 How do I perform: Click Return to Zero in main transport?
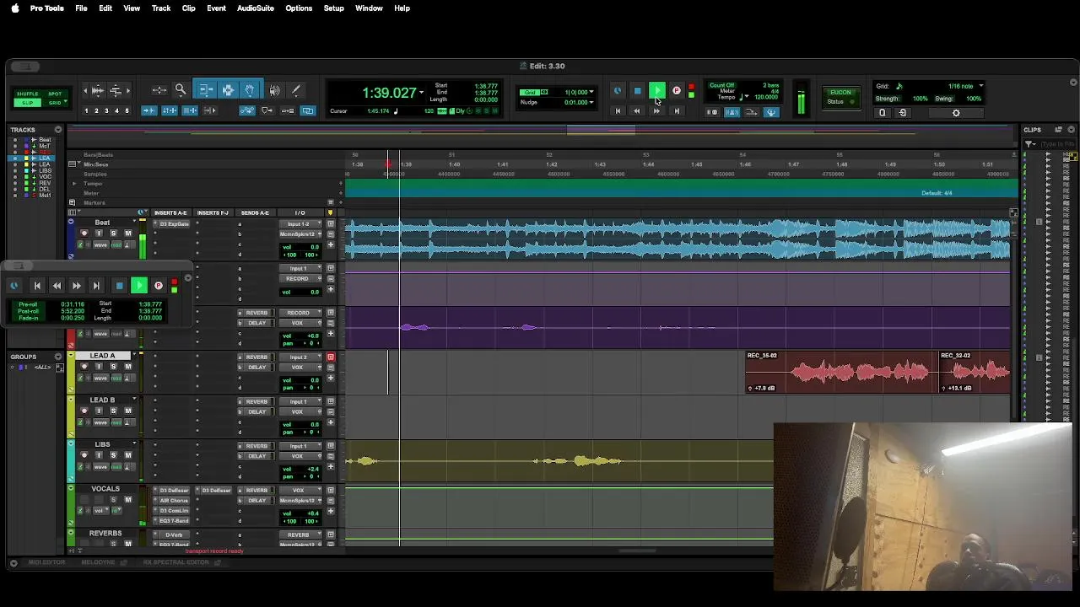click(618, 111)
